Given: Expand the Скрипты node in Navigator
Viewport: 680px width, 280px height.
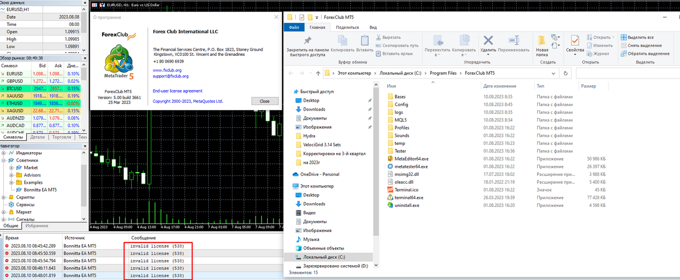Looking at the screenshot, I should coord(4,197).
